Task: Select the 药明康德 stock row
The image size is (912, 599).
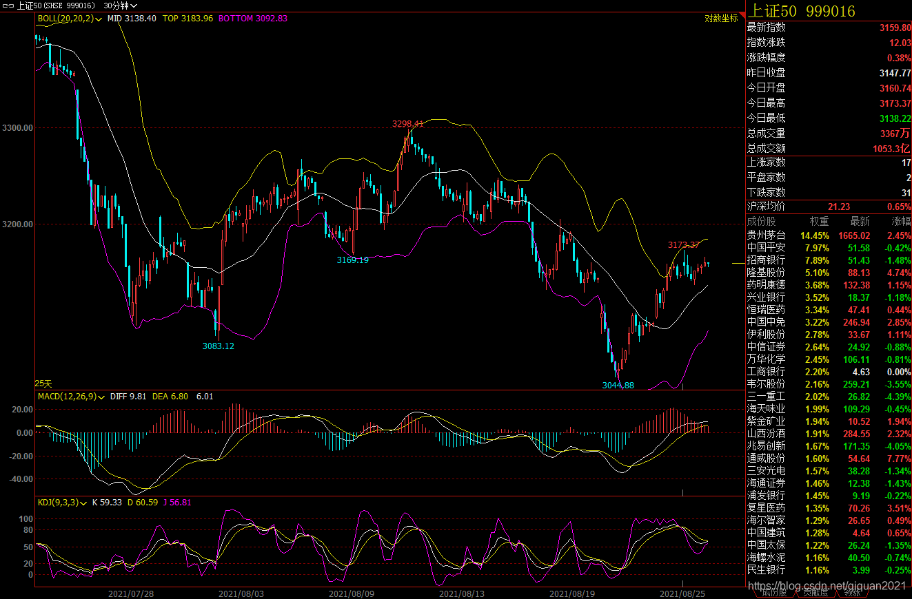Action: 829,284
